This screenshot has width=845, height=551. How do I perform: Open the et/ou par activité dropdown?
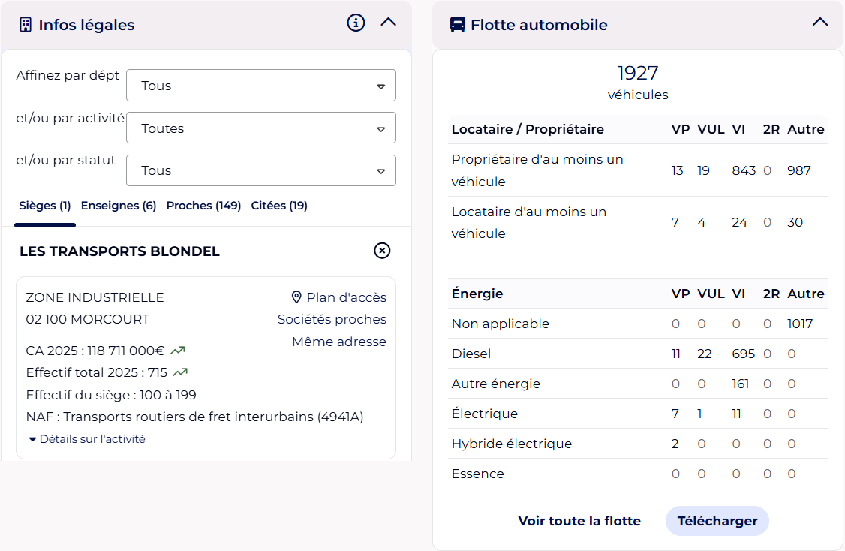pyautogui.click(x=261, y=128)
